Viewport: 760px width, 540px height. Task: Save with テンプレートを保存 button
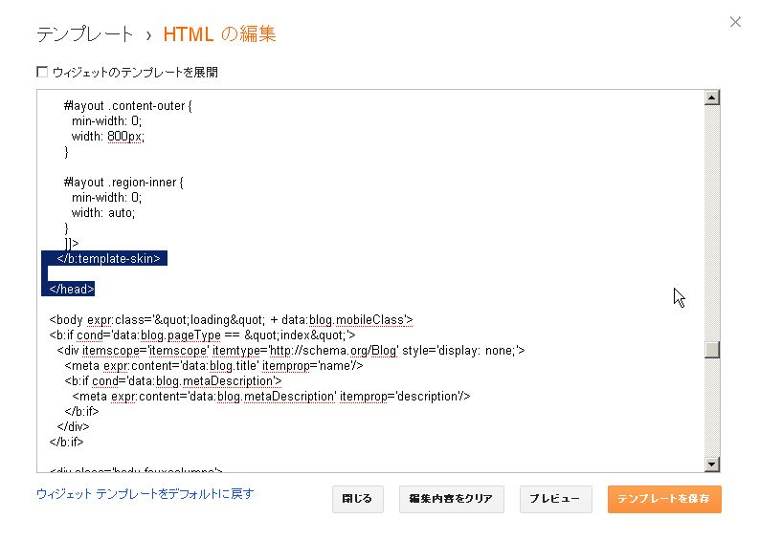coord(664,499)
